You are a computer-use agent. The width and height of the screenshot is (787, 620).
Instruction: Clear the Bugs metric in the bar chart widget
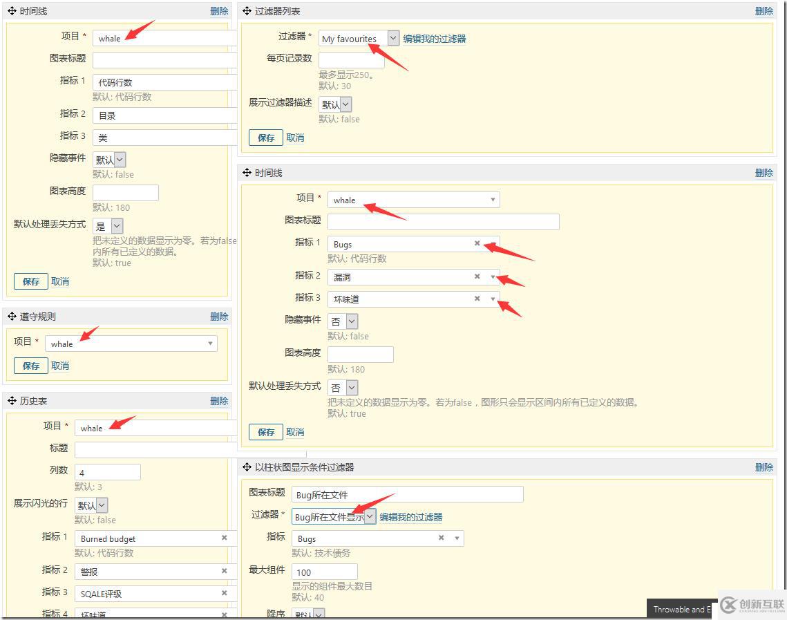click(442, 538)
